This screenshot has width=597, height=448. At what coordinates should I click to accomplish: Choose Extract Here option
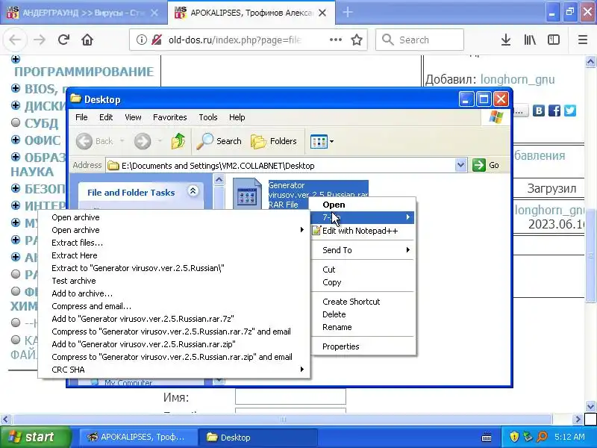coord(175,255)
